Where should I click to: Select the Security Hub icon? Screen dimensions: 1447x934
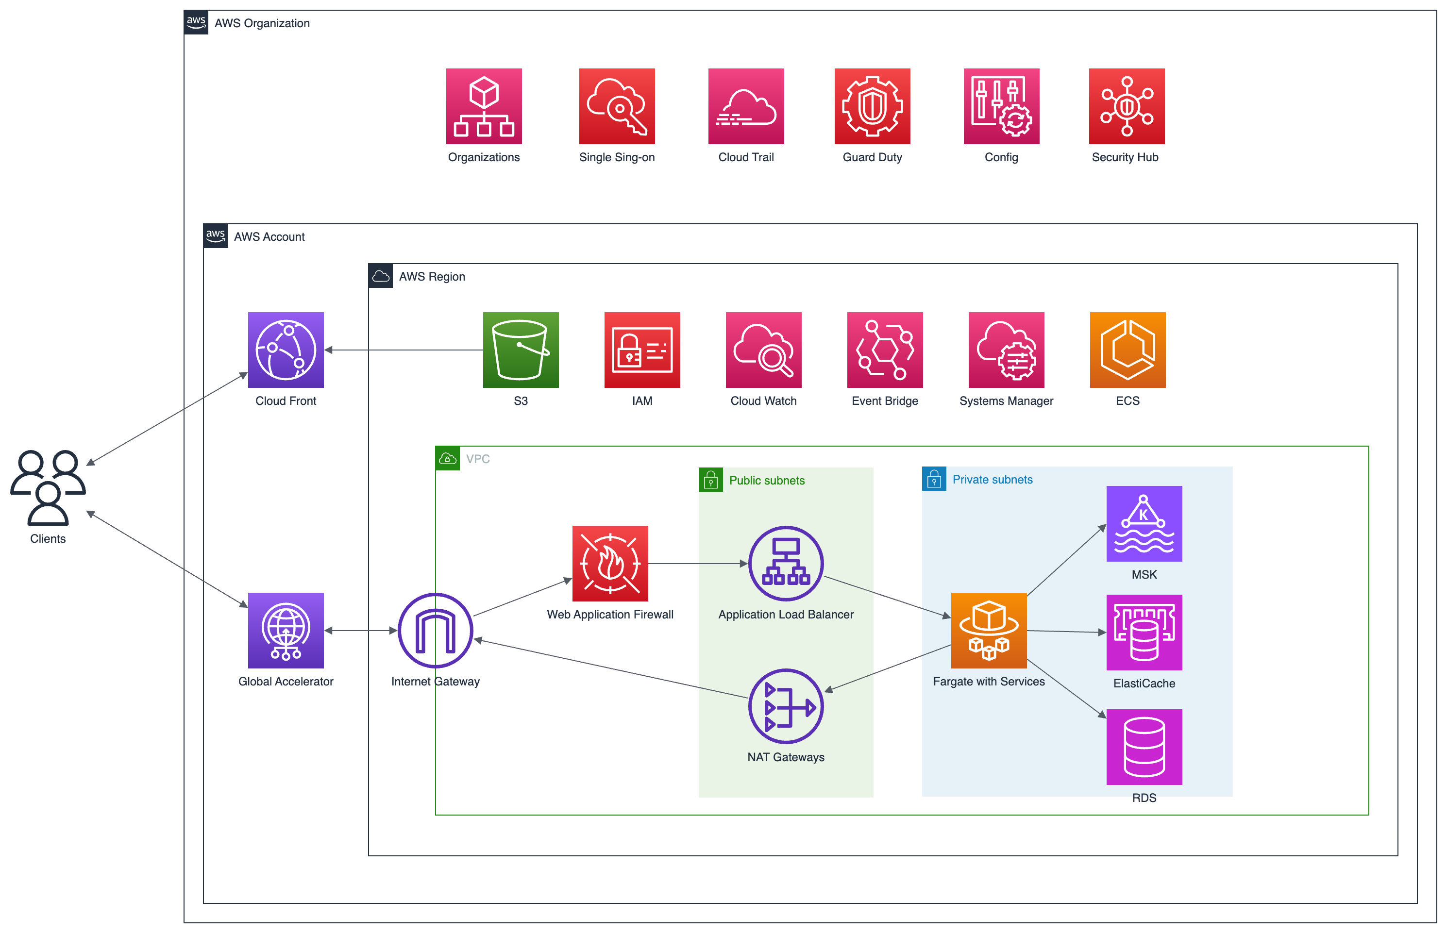(1126, 106)
